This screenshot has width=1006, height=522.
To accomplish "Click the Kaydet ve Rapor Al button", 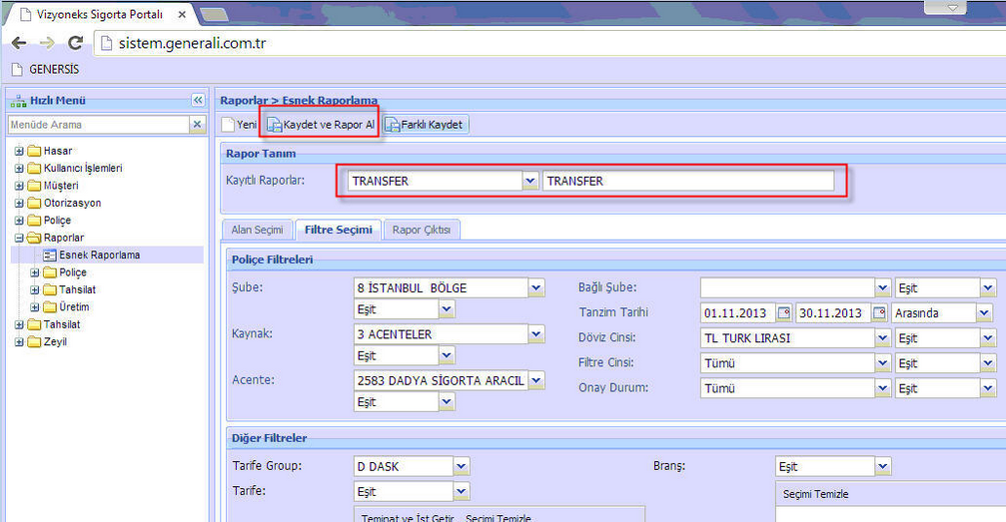I will coord(320,125).
